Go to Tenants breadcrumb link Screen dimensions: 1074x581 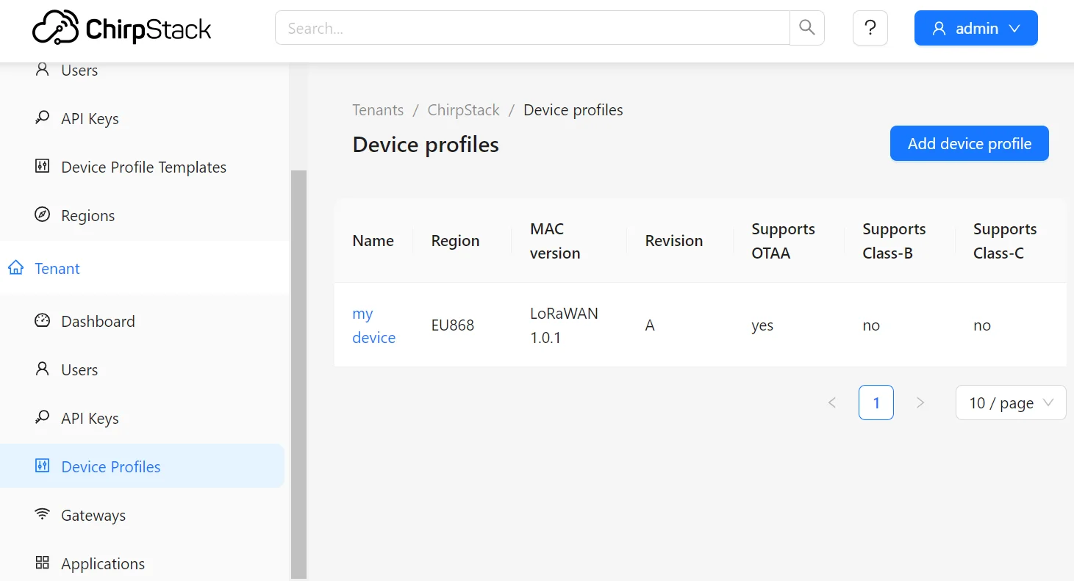tap(378, 110)
